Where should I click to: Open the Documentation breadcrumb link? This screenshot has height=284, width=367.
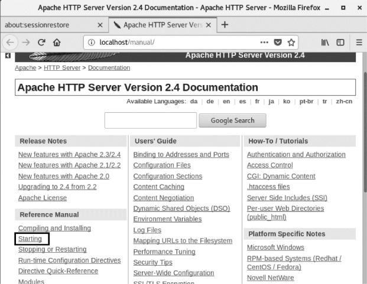(109, 68)
